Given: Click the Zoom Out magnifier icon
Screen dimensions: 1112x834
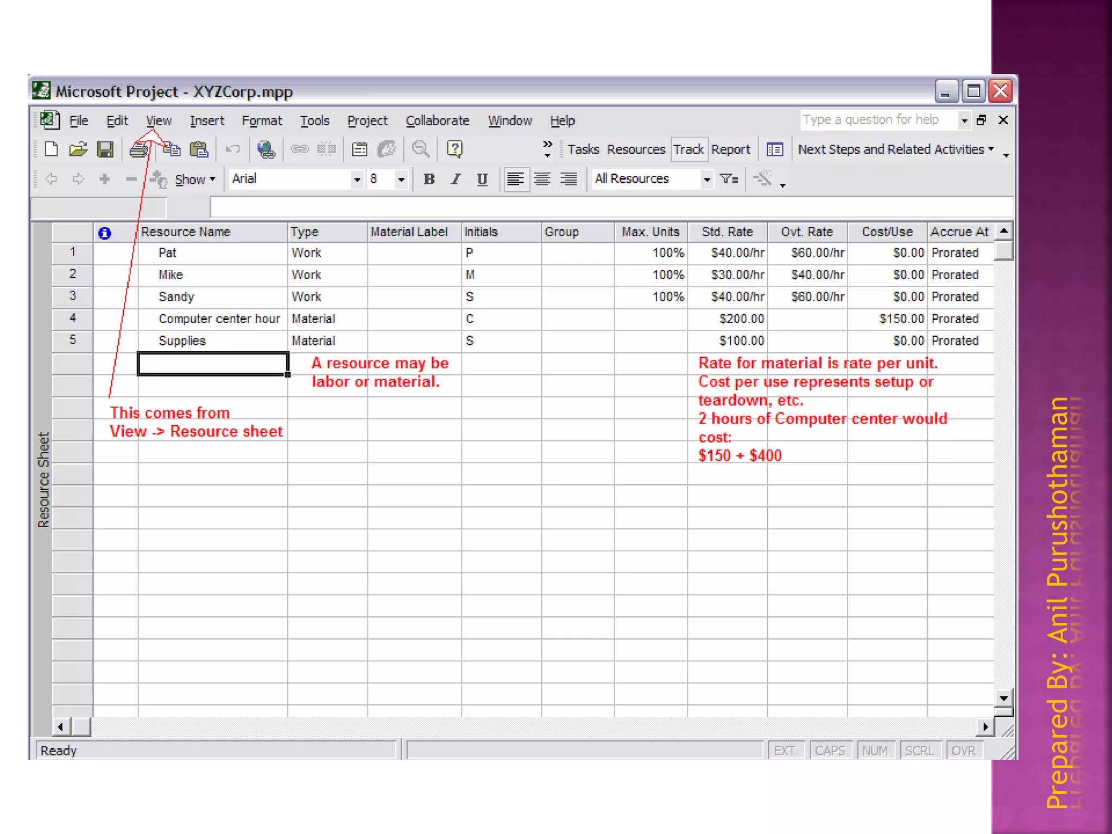Looking at the screenshot, I should [x=421, y=149].
